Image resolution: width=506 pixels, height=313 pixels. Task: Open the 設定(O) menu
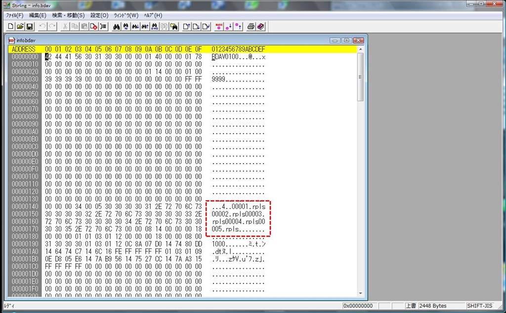tap(99, 15)
